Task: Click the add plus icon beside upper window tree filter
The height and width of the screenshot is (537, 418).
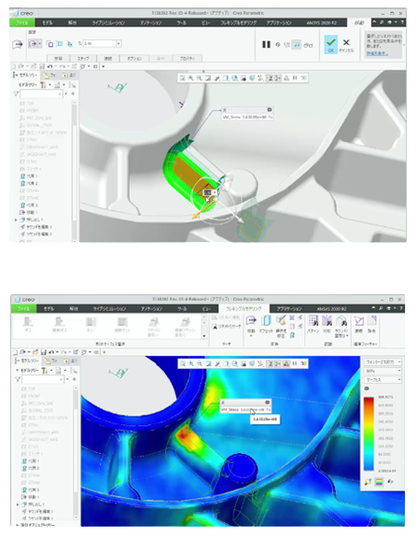Action: [x=73, y=93]
